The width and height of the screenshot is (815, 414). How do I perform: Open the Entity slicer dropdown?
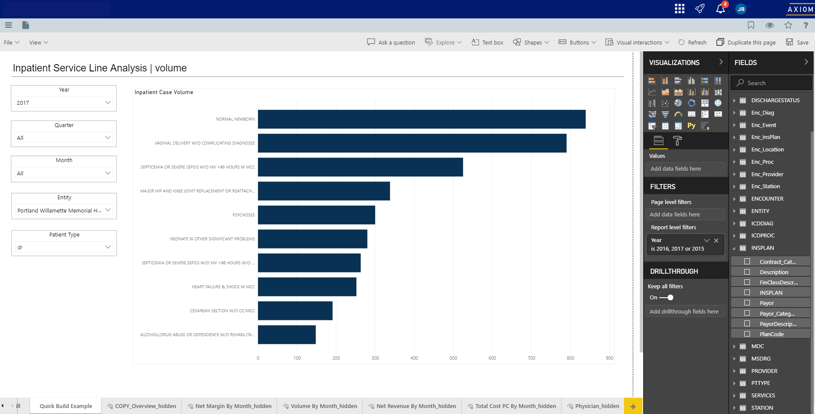107,210
